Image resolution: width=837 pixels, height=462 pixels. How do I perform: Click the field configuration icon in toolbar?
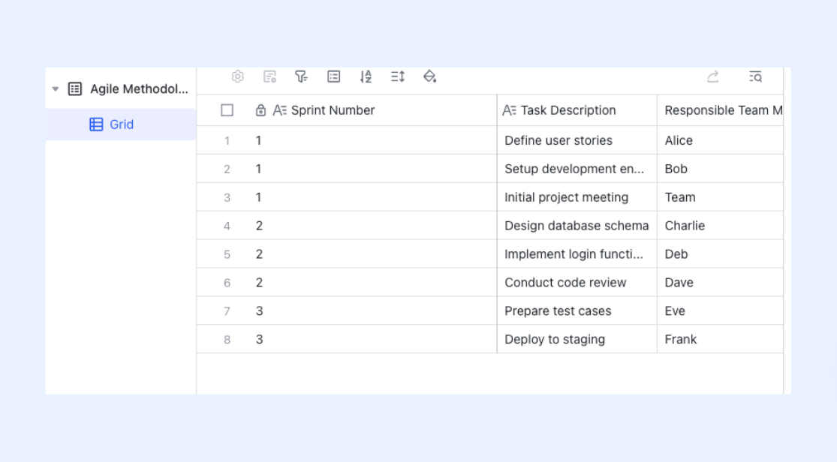tap(269, 76)
